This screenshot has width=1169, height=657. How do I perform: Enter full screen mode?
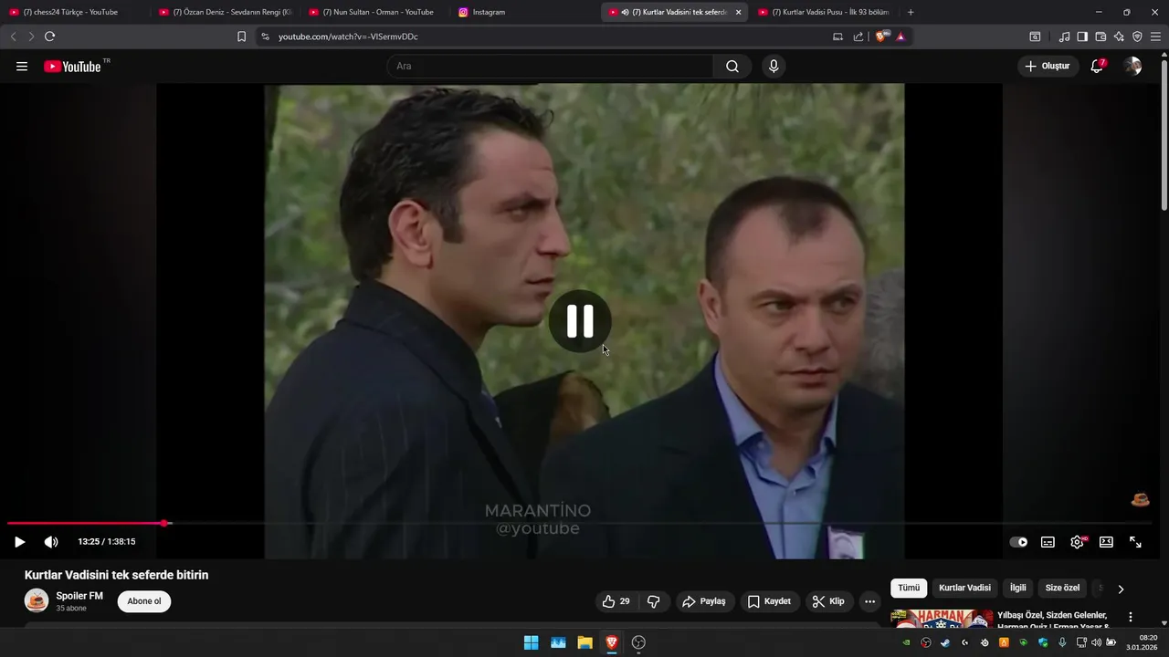pyautogui.click(x=1135, y=542)
